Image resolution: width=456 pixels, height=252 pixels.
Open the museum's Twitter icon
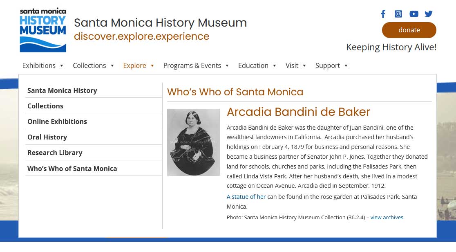click(x=429, y=14)
